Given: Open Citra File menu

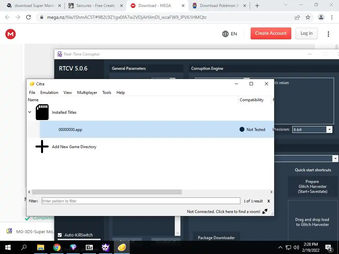Looking at the screenshot, I should point(32,93).
